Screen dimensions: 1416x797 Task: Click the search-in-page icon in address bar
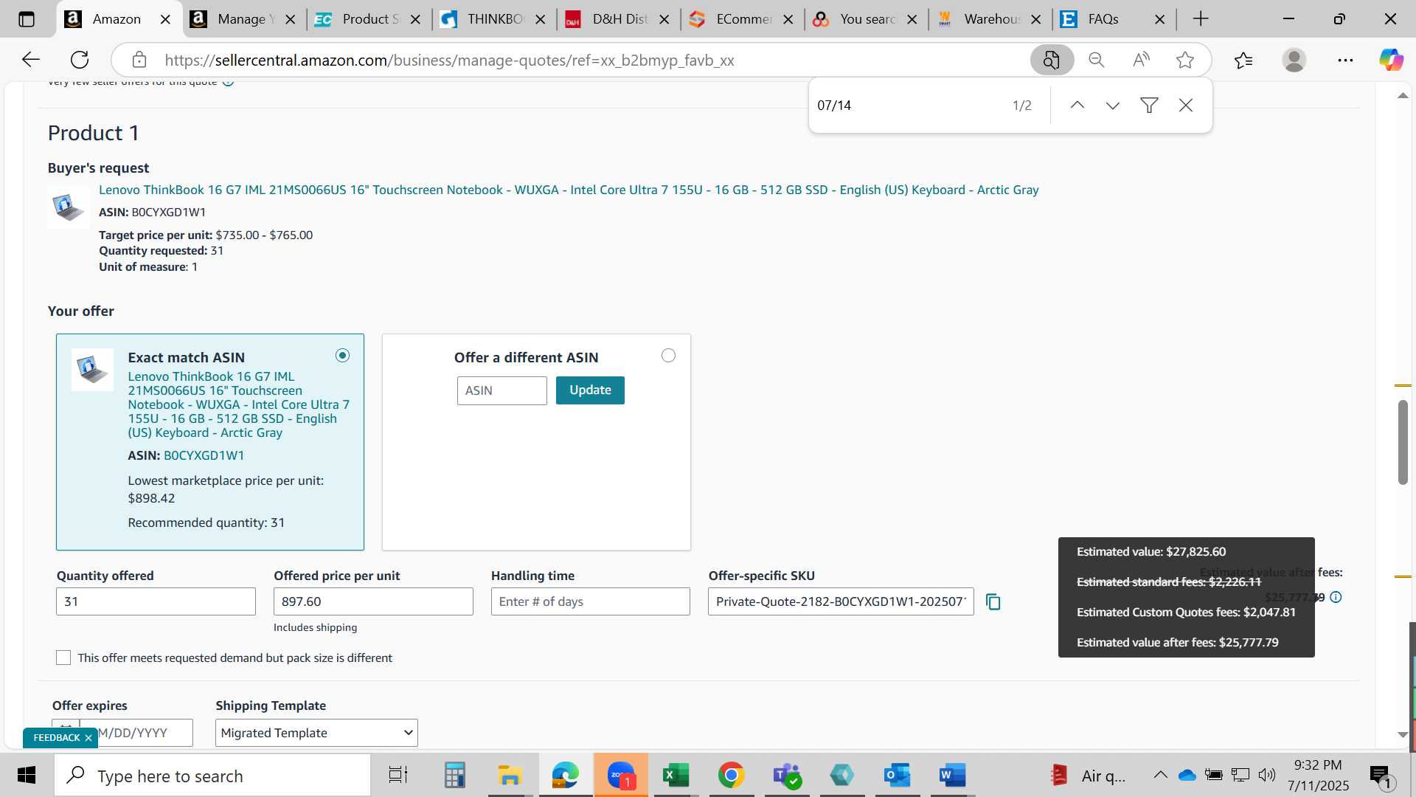click(x=1052, y=60)
